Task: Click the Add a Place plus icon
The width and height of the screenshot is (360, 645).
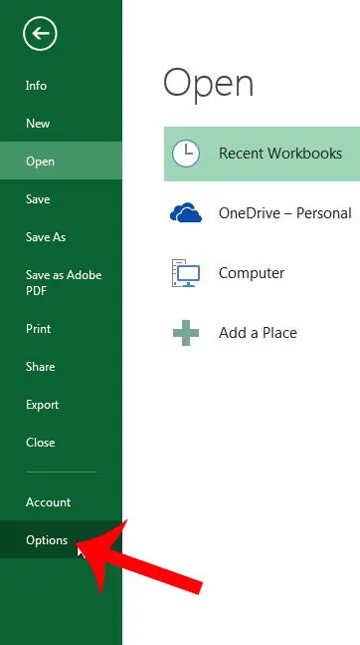Action: pos(186,332)
